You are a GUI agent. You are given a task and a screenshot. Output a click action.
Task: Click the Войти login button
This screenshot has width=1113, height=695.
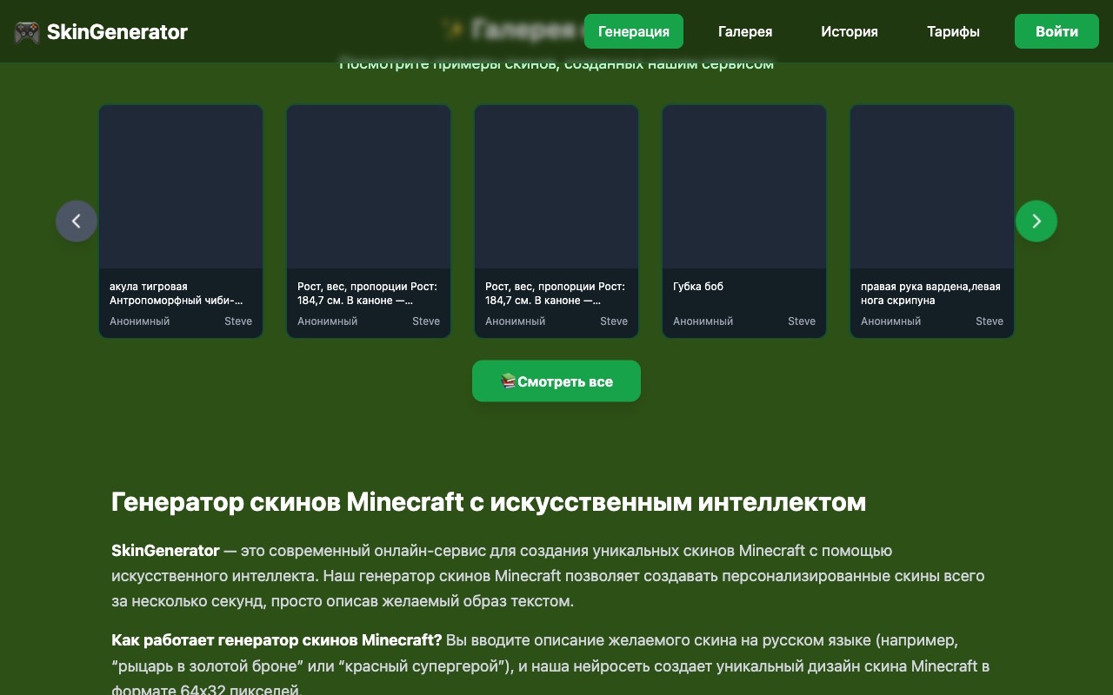(1056, 31)
